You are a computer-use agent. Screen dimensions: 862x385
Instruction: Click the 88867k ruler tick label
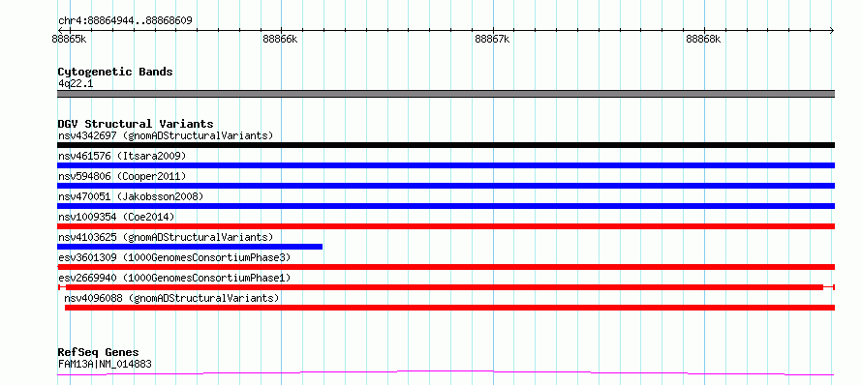(492, 39)
